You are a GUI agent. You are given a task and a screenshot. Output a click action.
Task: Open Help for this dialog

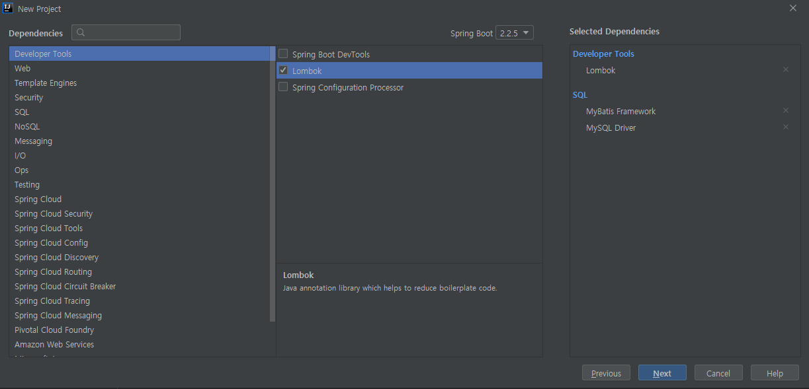pyautogui.click(x=775, y=373)
